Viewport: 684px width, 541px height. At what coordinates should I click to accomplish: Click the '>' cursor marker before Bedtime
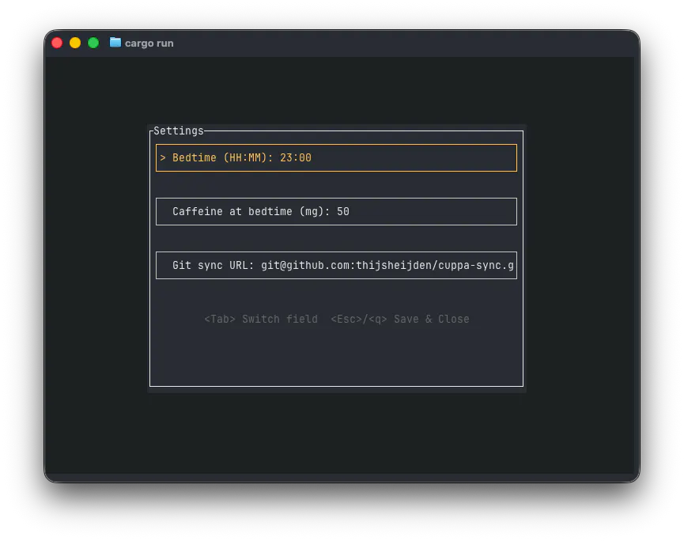(x=163, y=158)
